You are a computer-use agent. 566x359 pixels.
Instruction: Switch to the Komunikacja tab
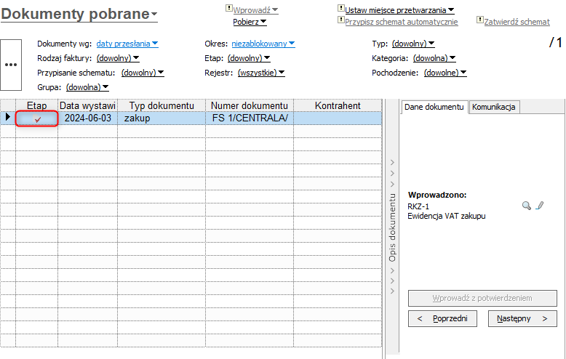pos(493,107)
